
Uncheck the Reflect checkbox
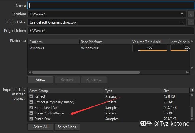(x=31, y=96)
